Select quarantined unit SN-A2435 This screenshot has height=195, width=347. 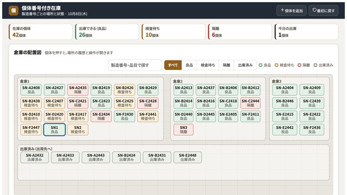click(78, 90)
